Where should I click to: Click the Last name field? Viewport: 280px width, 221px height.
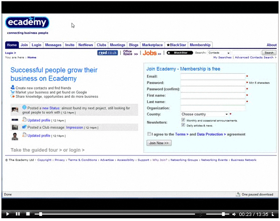pos(213,102)
